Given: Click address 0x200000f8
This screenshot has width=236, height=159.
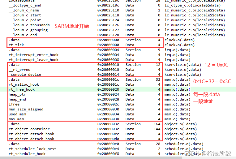Looking at the screenshot, I should point(108,154).
